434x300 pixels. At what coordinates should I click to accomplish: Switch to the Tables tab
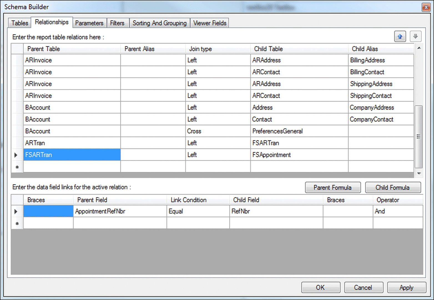(20, 23)
